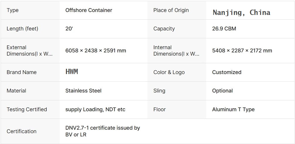Select the "Sling" label cell
Image resolution: width=295 pixels, height=144 pixels.
tap(159, 91)
